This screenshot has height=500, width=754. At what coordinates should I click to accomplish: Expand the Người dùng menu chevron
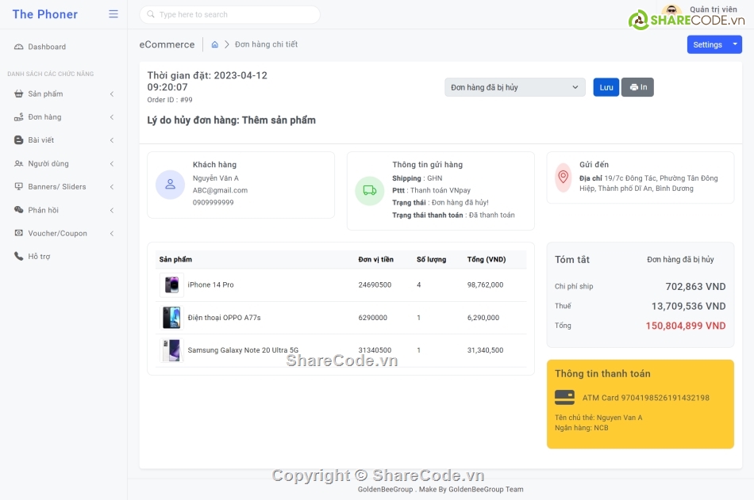pyautogui.click(x=112, y=163)
